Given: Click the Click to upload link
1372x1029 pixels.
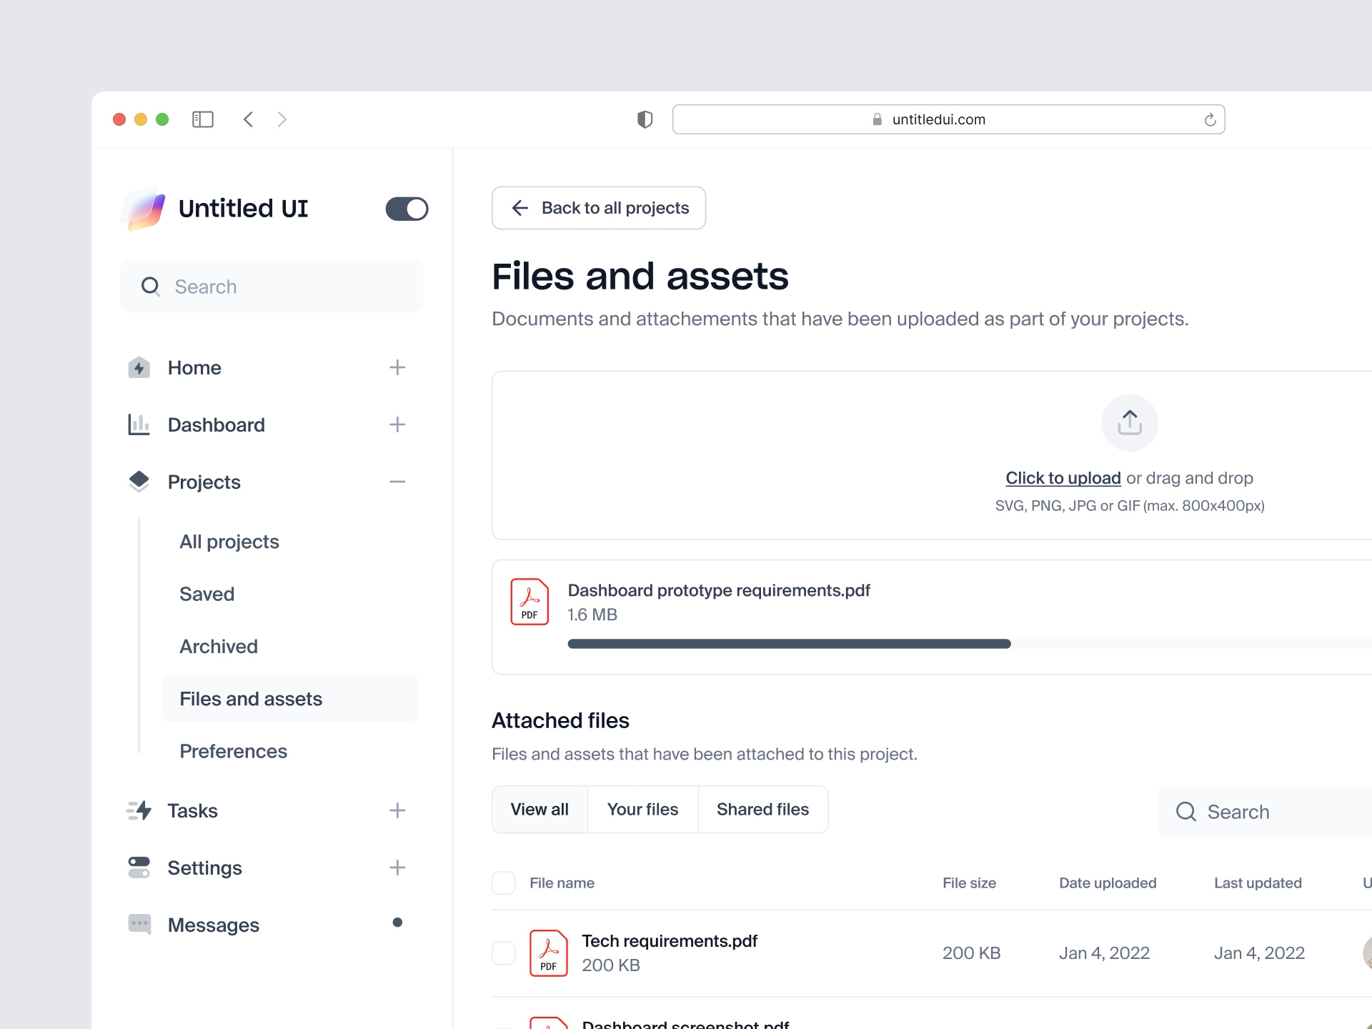Looking at the screenshot, I should pos(1063,477).
